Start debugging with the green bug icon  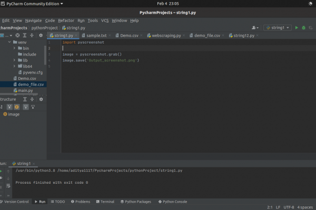pyautogui.click(x=303, y=28)
